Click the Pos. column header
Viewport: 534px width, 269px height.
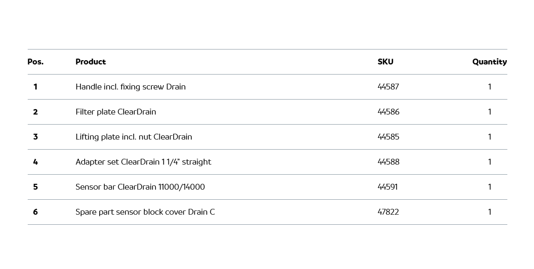point(35,62)
